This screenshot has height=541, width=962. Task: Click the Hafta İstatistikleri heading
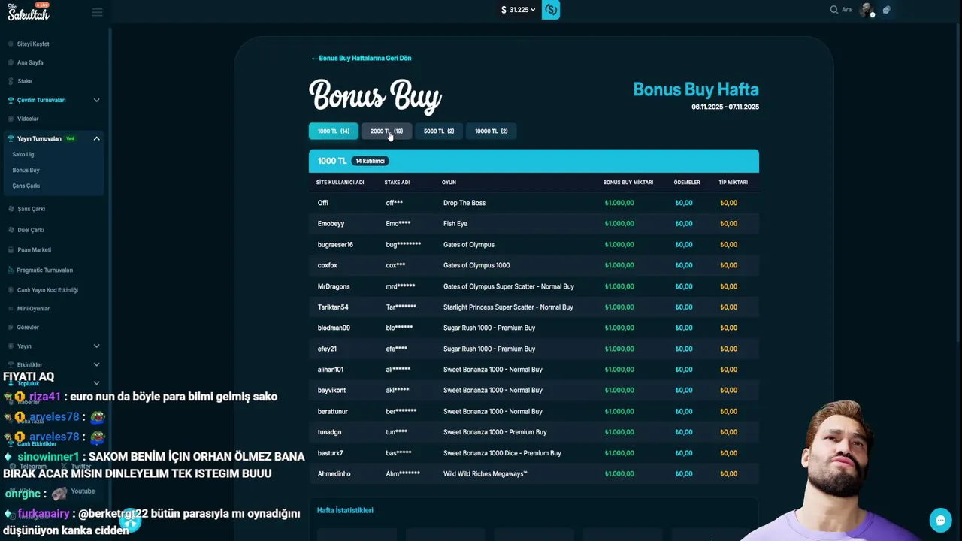[x=345, y=510]
